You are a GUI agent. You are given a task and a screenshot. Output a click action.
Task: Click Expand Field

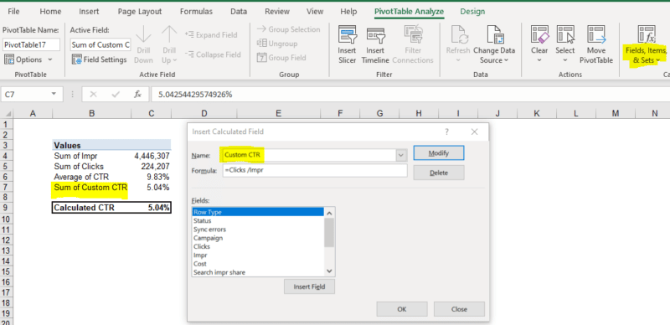click(212, 34)
